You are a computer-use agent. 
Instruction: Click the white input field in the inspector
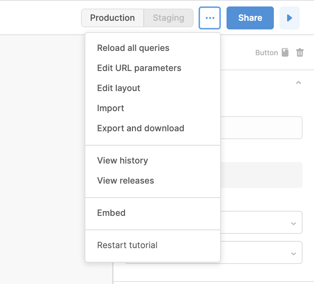click(261, 128)
